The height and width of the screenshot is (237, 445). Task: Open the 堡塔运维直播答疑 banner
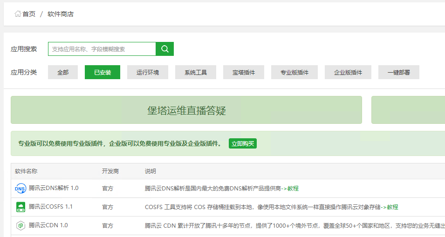point(186,110)
